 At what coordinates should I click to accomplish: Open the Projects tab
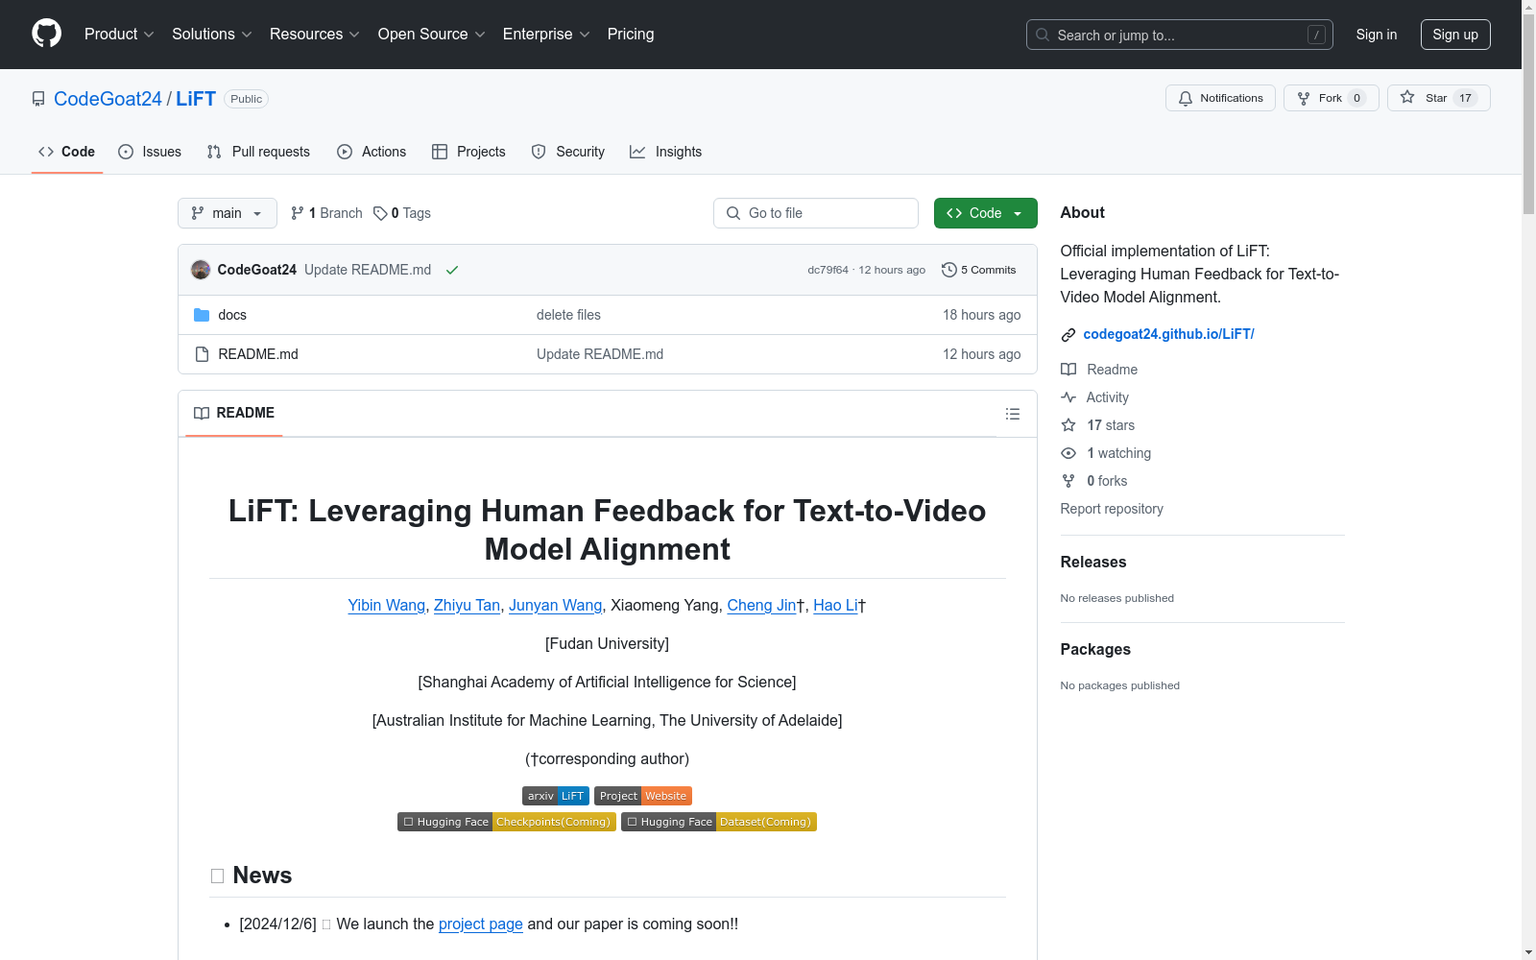click(468, 152)
